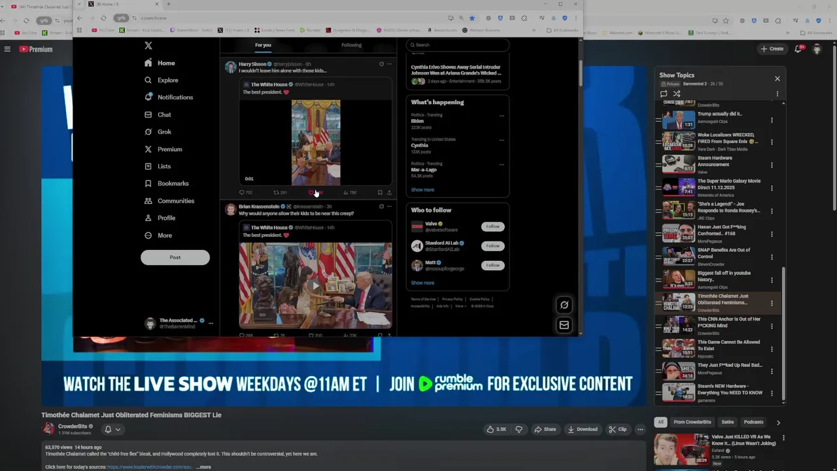Play Brian Krassenstein's embedded video
This screenshot has width=837, height=471.
(315, 285)
